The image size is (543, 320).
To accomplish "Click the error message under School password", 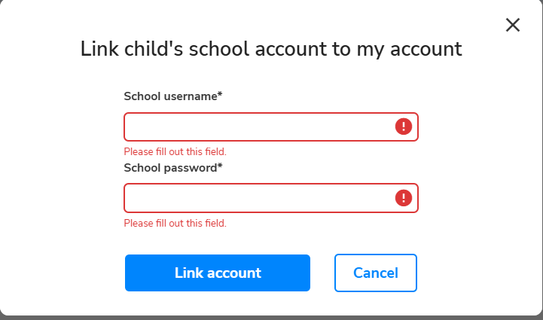I will (x=175, y=223).
